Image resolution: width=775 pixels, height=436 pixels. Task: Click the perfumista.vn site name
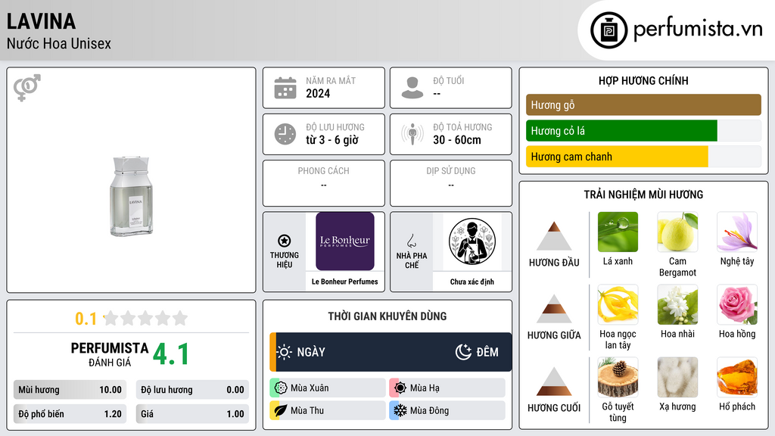pos(698,29)
